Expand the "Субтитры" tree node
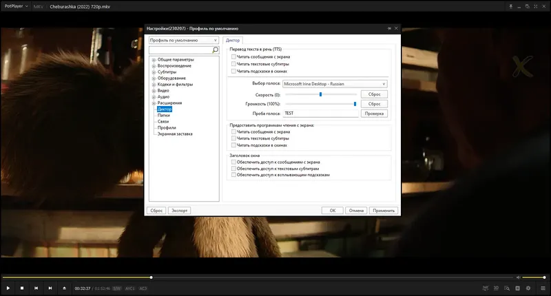 154,72
